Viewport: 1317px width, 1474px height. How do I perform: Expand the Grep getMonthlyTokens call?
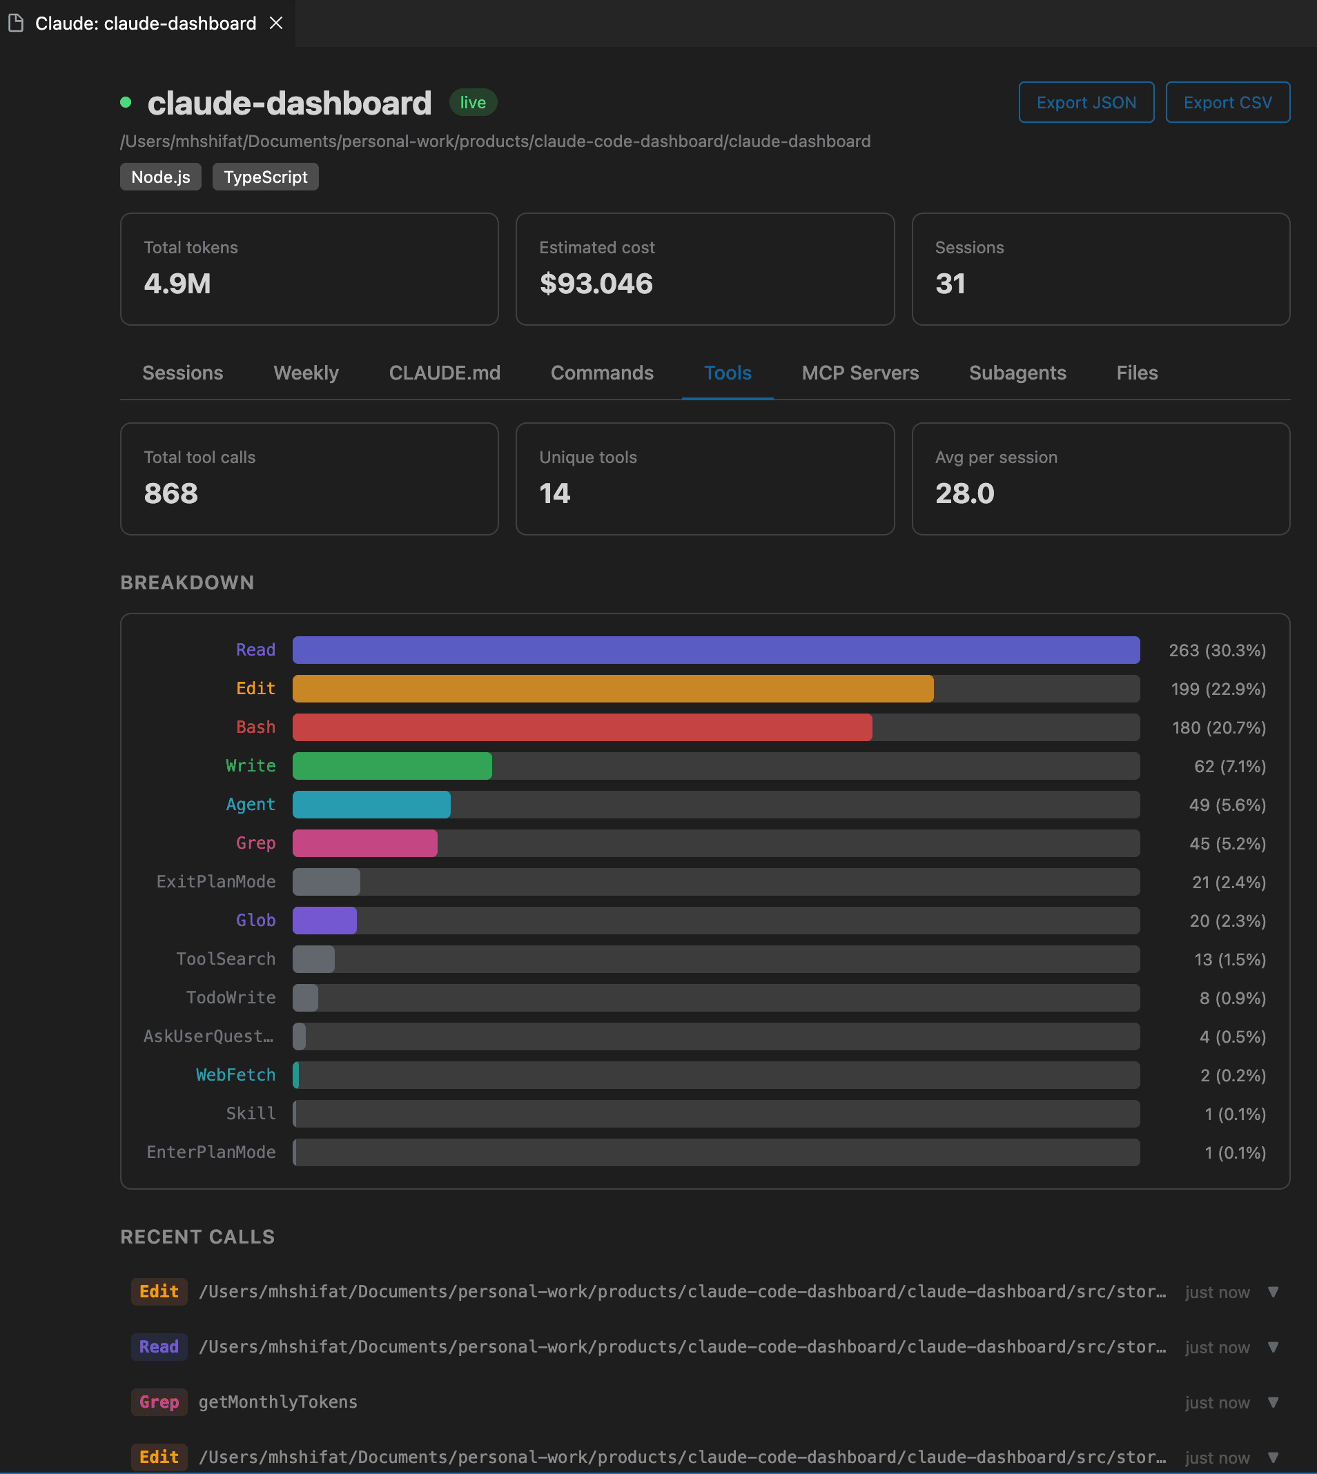(1273, 1402)
